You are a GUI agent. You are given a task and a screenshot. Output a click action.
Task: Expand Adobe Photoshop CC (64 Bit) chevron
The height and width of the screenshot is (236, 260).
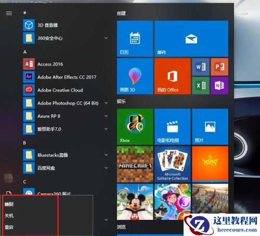click(x=106, y=103)
